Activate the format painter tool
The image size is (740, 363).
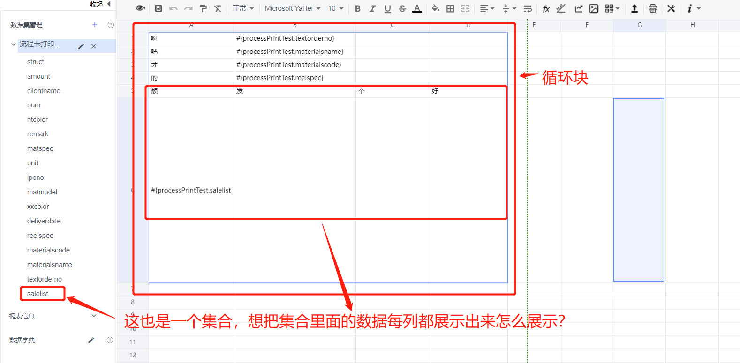(203, 8)
